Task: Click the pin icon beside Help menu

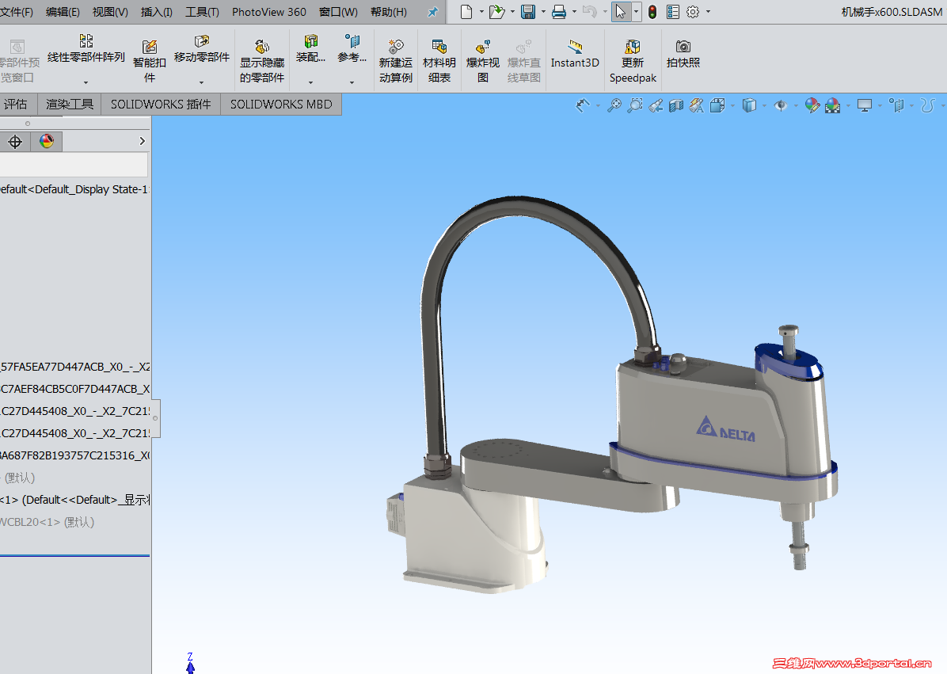Action: click(432, 11)
